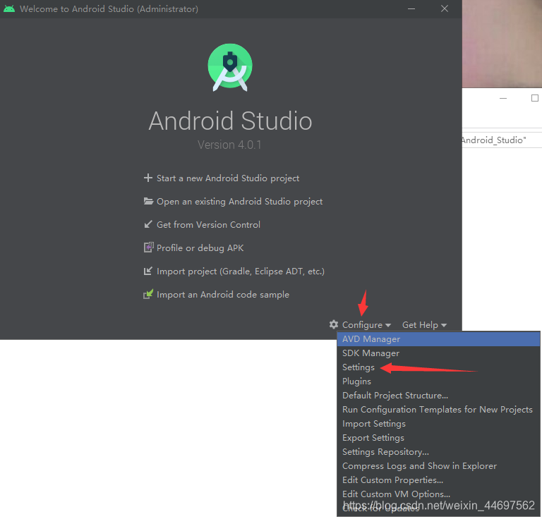This screenshot has width=542, height=519.
Task: Click the open folder icon for existing project
Action: [x=148, y=201]
